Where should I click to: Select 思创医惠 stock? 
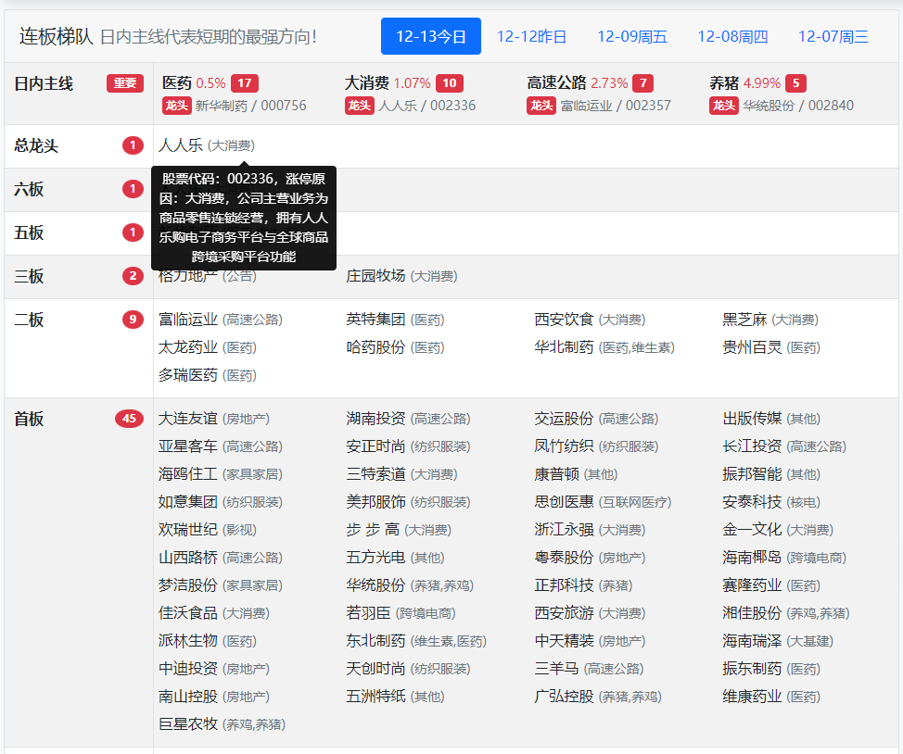point(564,502)
